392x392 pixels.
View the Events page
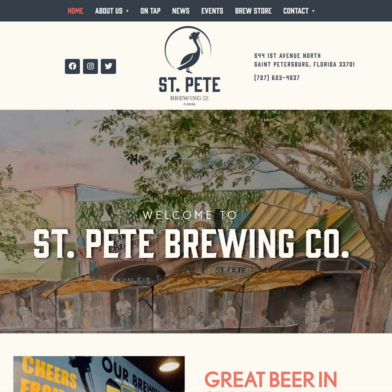coord(212,11)
